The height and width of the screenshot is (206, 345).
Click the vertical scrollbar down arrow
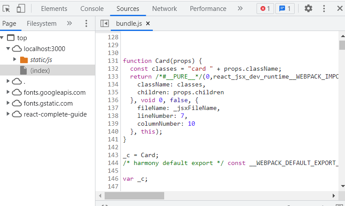(342, 186)
